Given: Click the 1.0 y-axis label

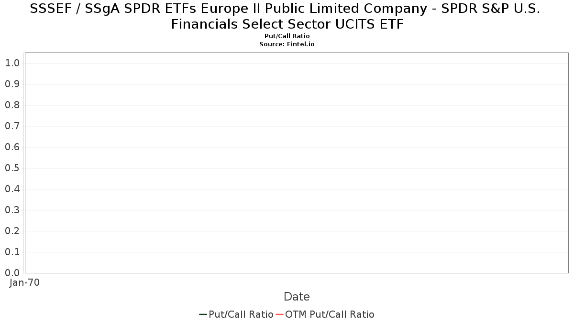Looking at the screenshot, I should pyautogui.click(x=12, y=63).
